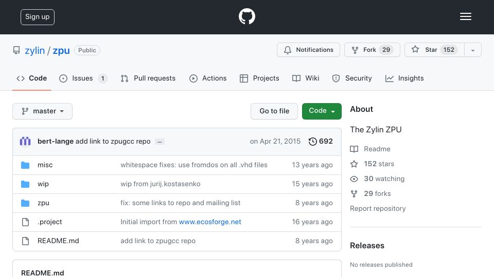
Task: Open the wip folder
Action: tap(43, 184)
